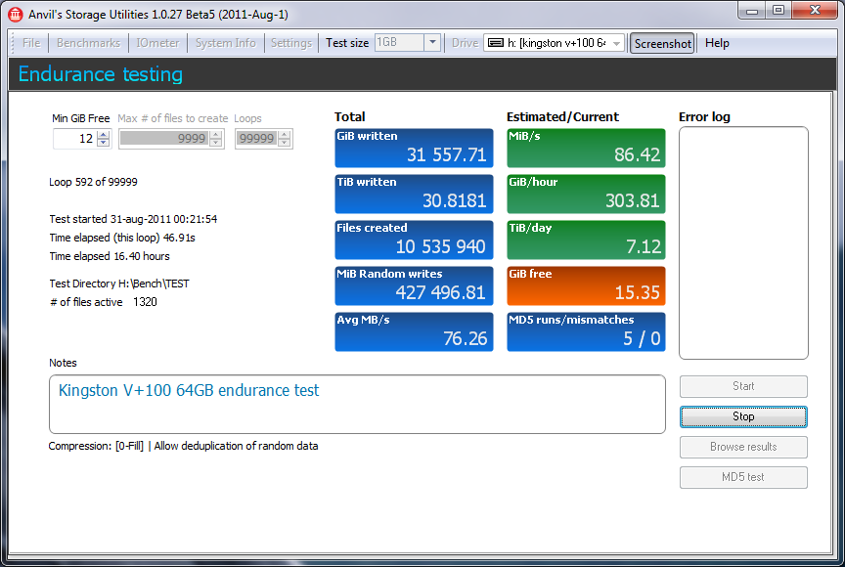Click the Start button

(x=743, y=386)
